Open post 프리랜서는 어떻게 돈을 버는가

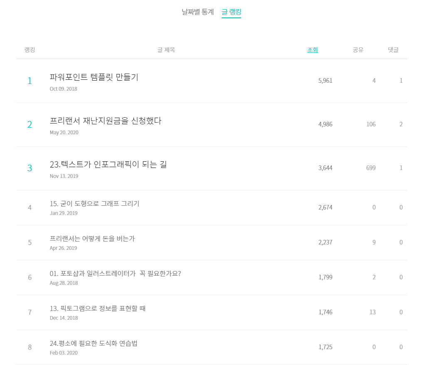[92, 239]
